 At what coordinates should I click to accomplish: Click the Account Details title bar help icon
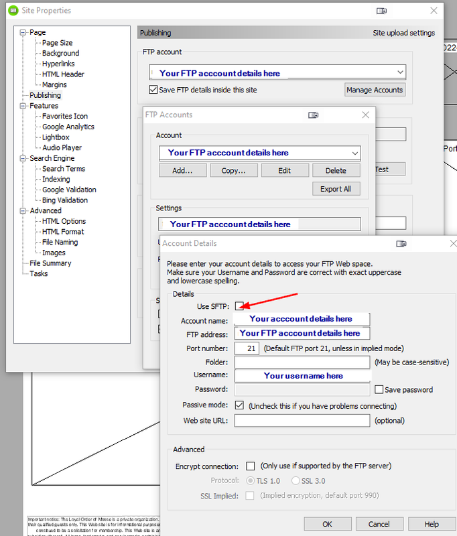[x=401, y=244]
